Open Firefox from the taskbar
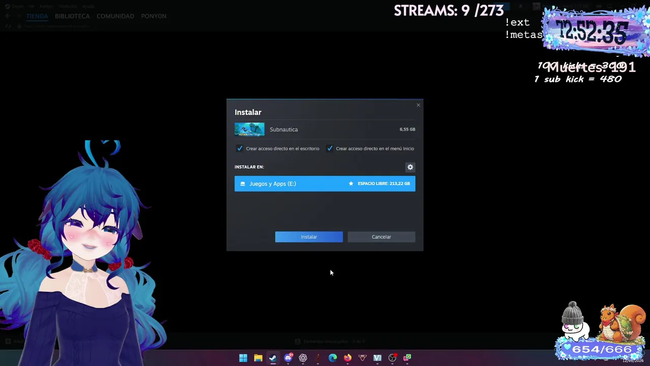 (x=347, y=358)
